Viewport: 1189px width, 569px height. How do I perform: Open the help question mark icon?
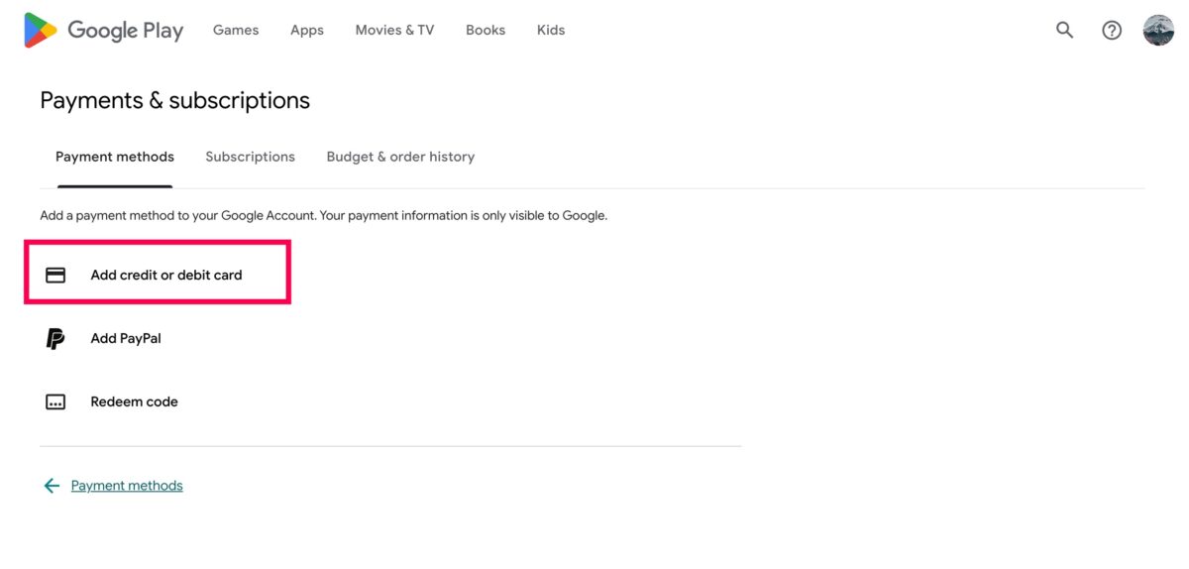coord(1112,31)
